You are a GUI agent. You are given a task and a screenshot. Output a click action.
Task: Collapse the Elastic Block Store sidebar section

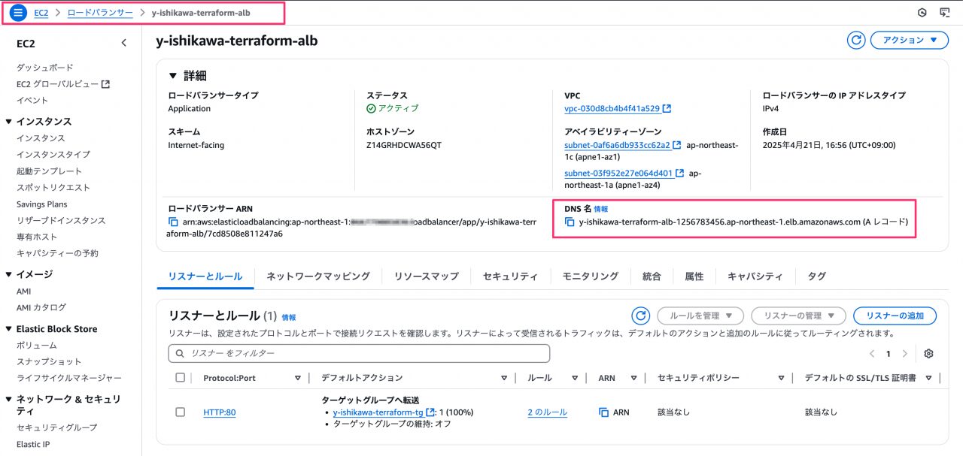click(x=8, y=329)
